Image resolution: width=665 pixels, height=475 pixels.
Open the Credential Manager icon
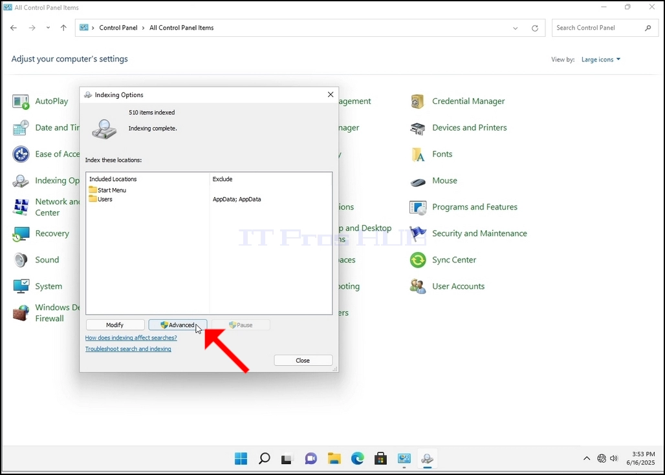tap(418, 101)
